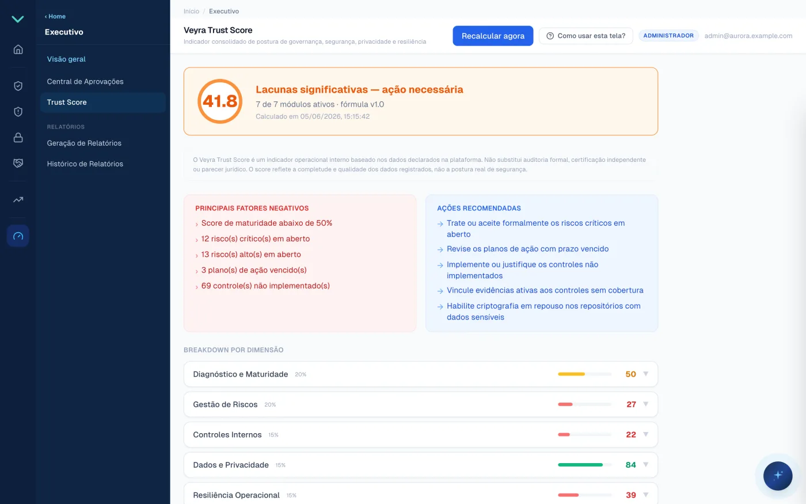This screenshot has width=806, height=504.
Task: Expand the Gestão de Riscos row
Action: click(421, 404)
